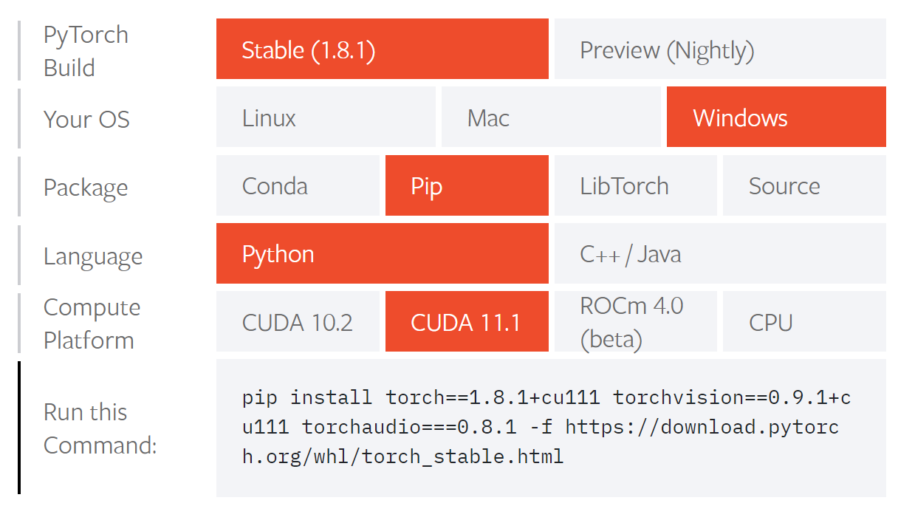
Task: Click the Compute Platform label
Action: click(x=92, y=323)
